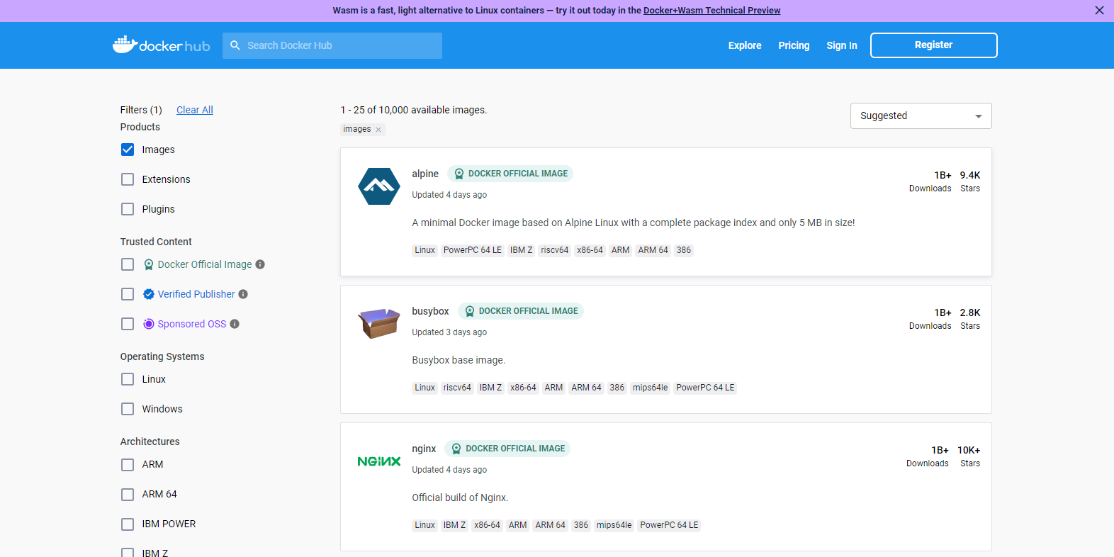
Task: Click Sponsored OSS info icon
Action: pyautogui.click(x=235, y=324)
